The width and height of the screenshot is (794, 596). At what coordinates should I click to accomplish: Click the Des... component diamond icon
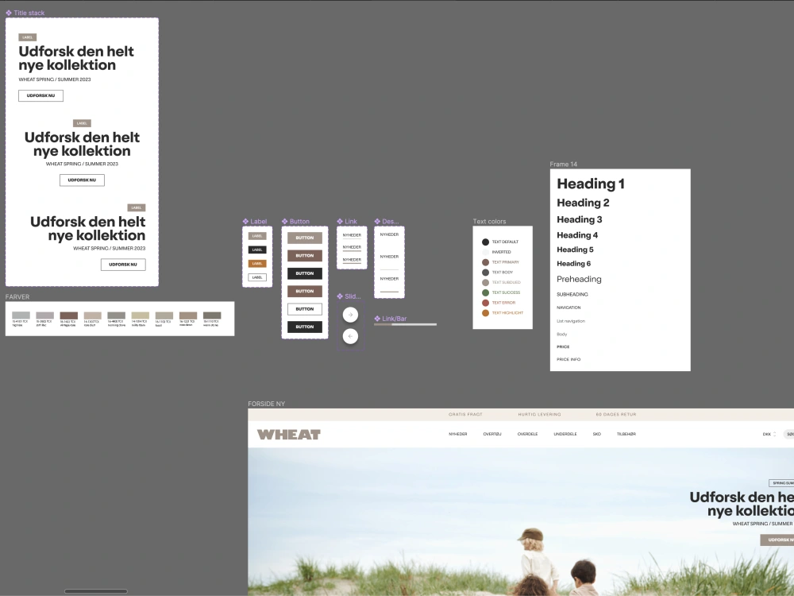(377, 222)
